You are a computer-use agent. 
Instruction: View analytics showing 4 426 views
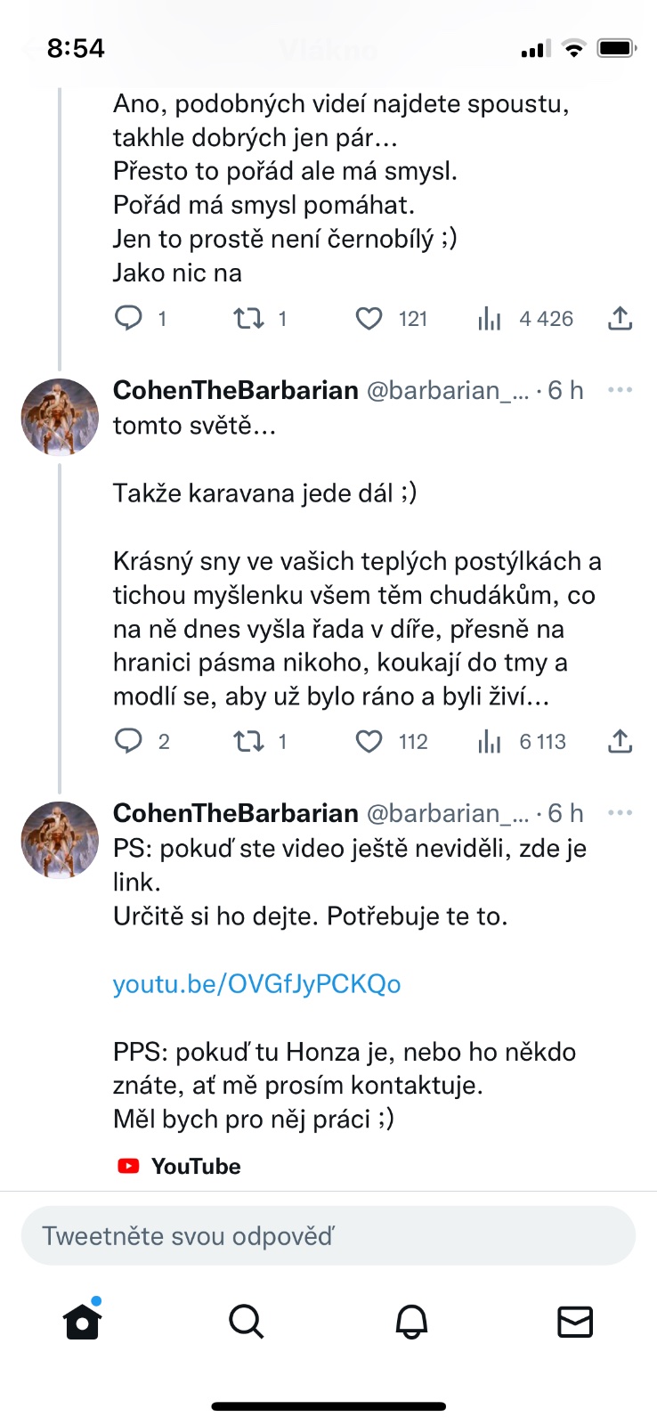tap(490, 319)
